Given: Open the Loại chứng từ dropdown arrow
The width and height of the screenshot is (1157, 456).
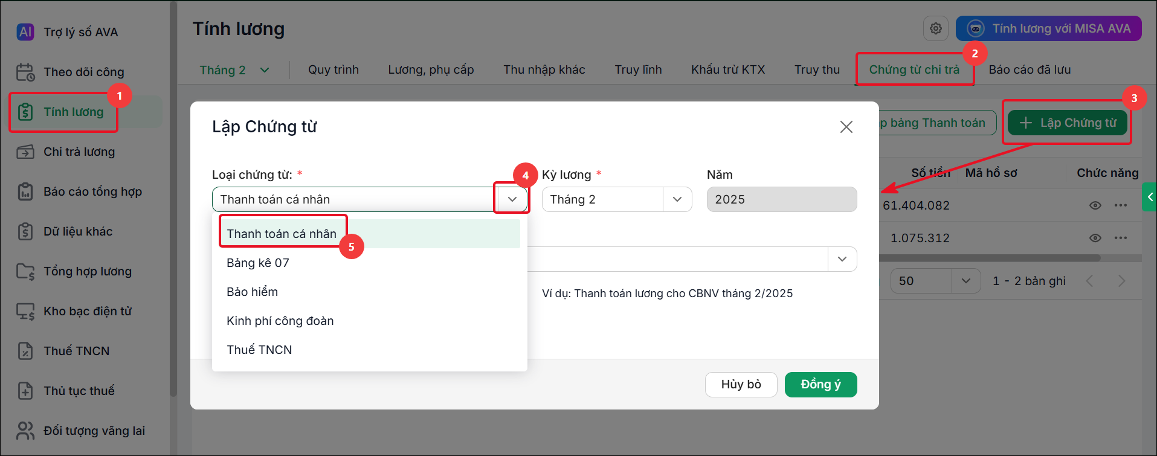Looking at the screenshot, I should pyautogui.click(x=512, y=199).
